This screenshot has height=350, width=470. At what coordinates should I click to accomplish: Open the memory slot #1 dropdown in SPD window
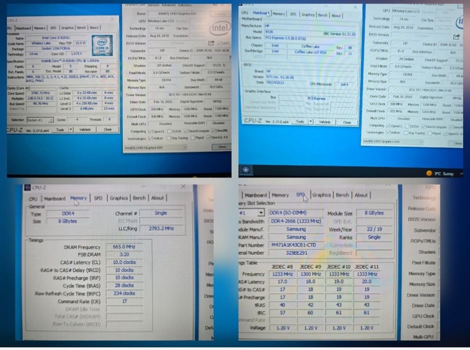pyautogui.click(x=261, y=213)
